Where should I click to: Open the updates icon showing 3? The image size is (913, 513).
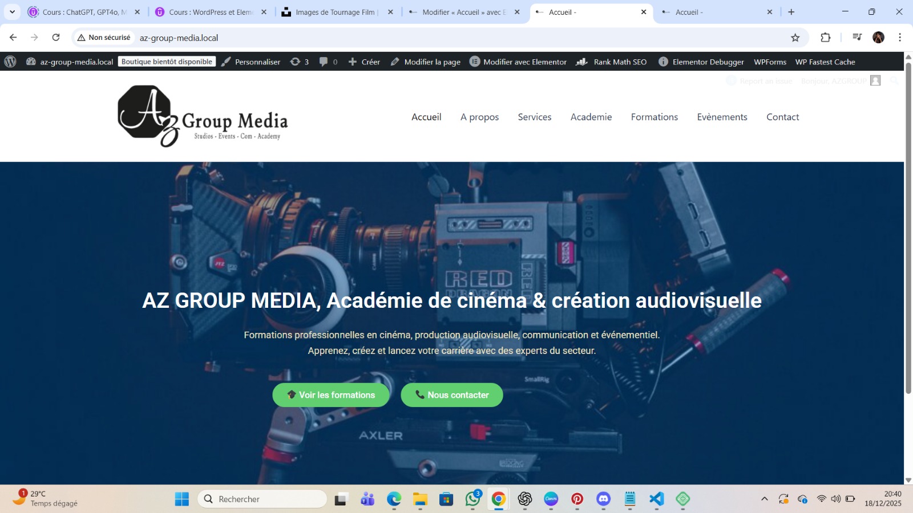coord(300,62)
